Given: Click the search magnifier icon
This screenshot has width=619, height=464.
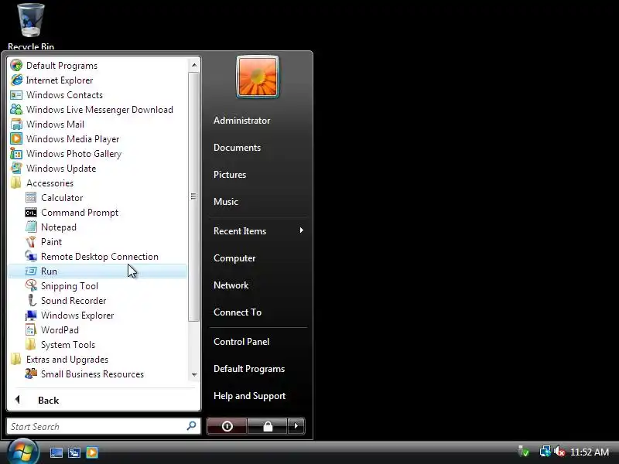Looking at the screenshot, I should [x=191, y=426].
